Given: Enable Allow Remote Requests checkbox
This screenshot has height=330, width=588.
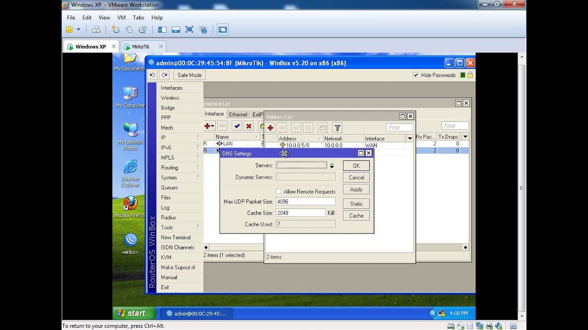Looking at the screenshot, I should [278, 192].
